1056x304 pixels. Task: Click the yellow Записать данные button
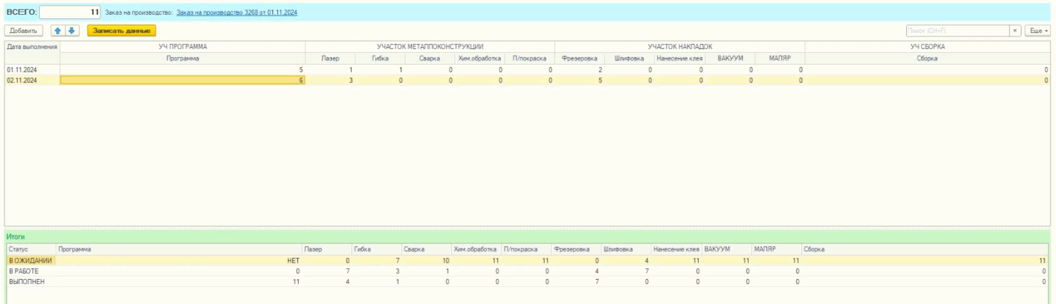pos(121,31)
